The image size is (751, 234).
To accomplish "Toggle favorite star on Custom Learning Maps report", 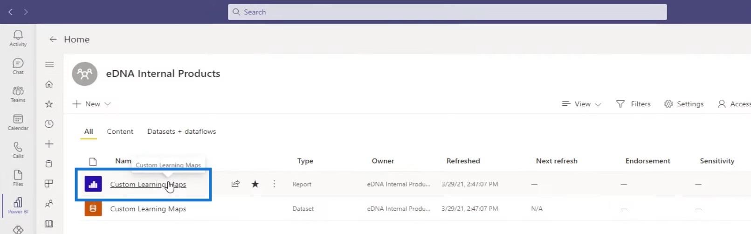I will pos(255,184).
